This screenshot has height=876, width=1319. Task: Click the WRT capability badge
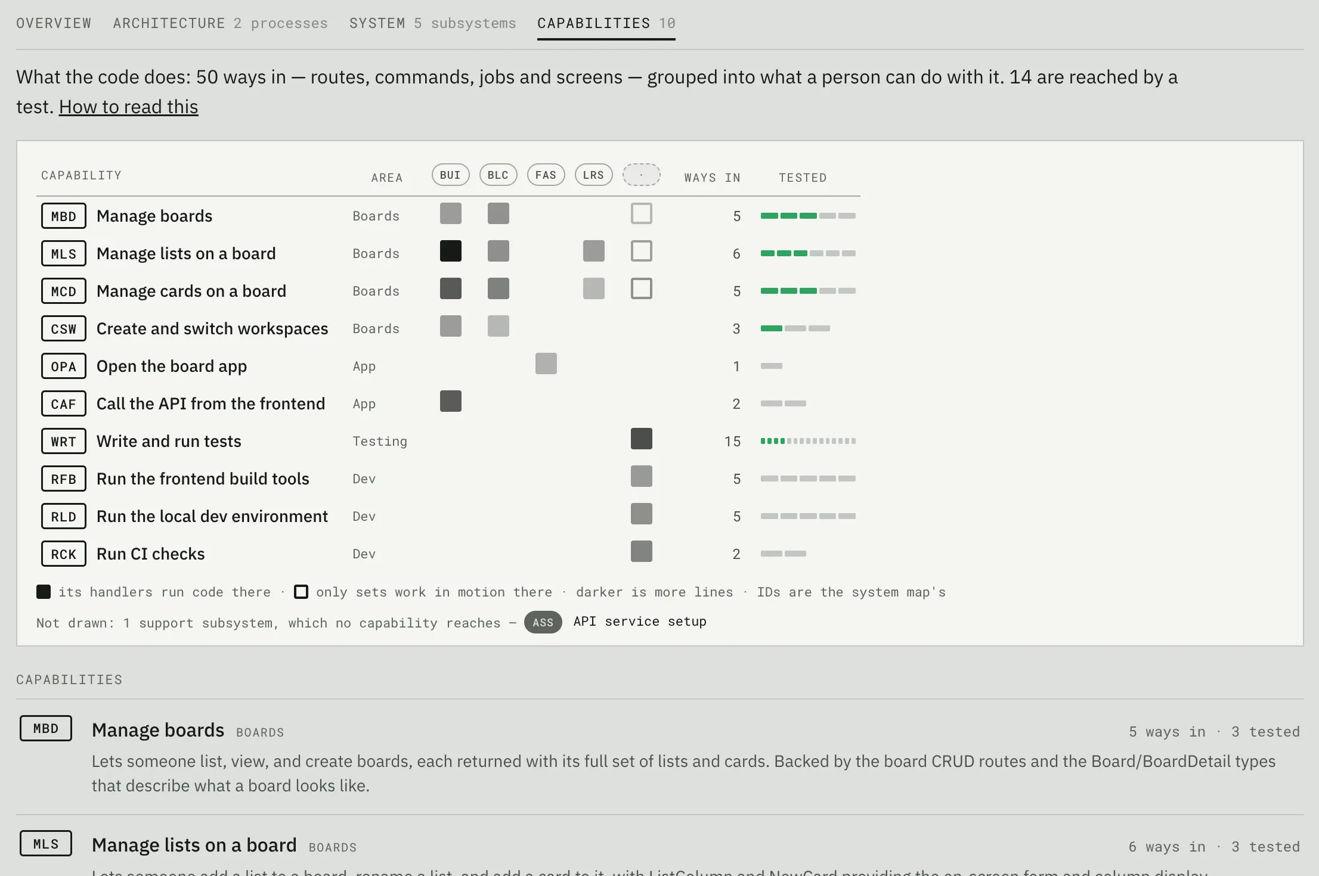pos(64,441)
